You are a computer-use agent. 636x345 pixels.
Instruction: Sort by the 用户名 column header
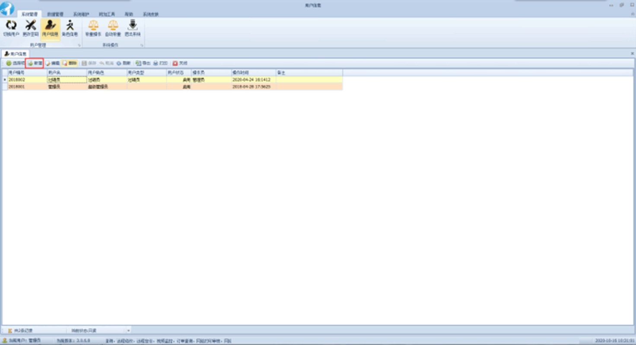coord(67,73)
